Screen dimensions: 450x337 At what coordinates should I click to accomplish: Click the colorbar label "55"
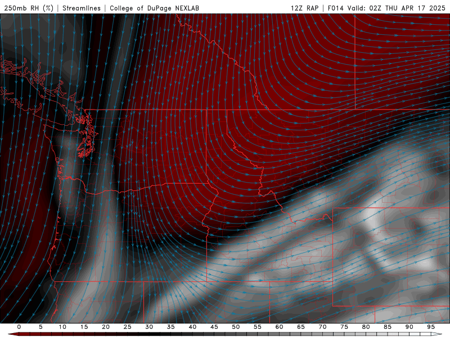tap(258, 327)
